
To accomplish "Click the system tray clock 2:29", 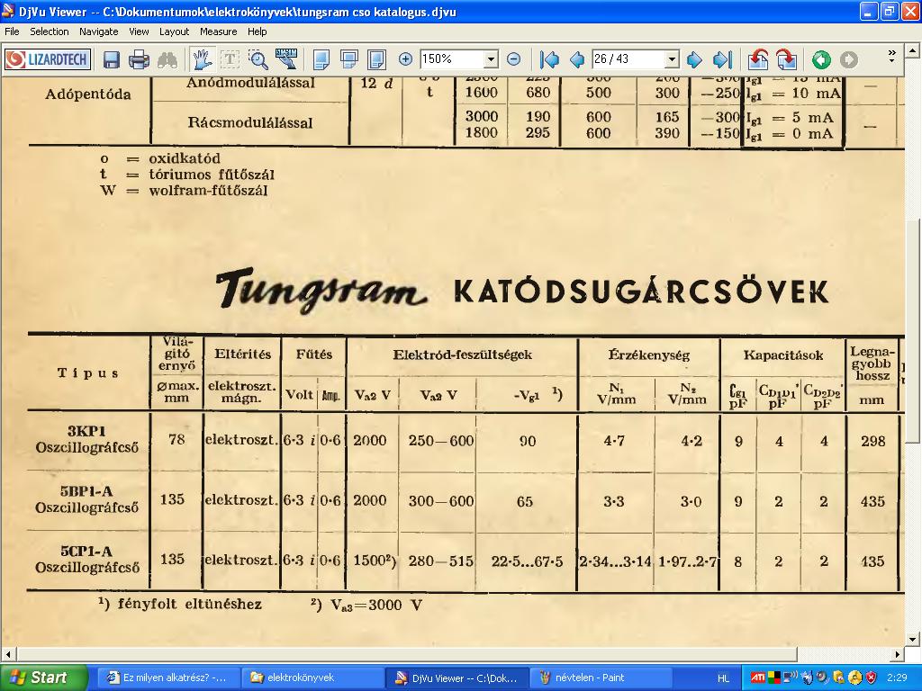I will [x=897, y=678].
